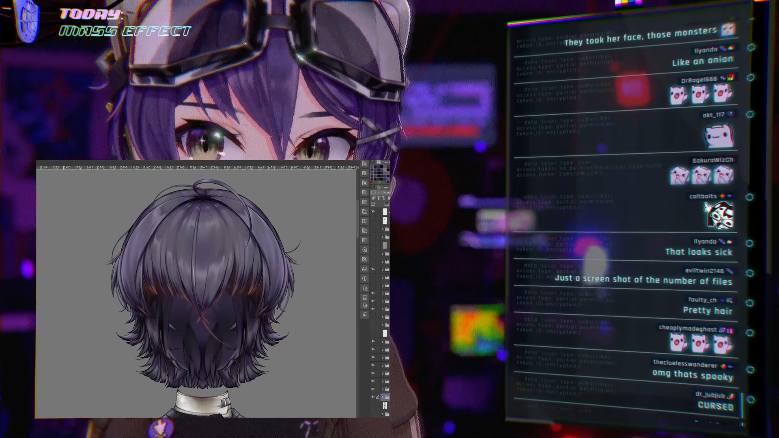Image resolution: width=779 pixels, height=438 pixels.
Task: Click the cheaplymadeghost username in chat
Action: 688,328
